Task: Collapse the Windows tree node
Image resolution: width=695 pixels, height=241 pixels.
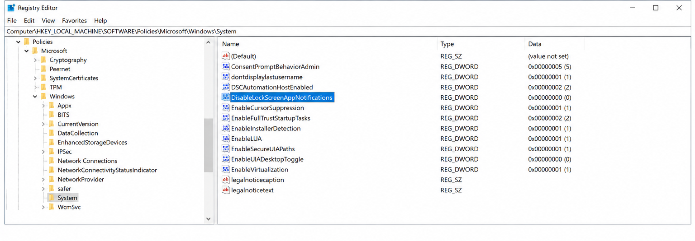Action: (35, 97)
